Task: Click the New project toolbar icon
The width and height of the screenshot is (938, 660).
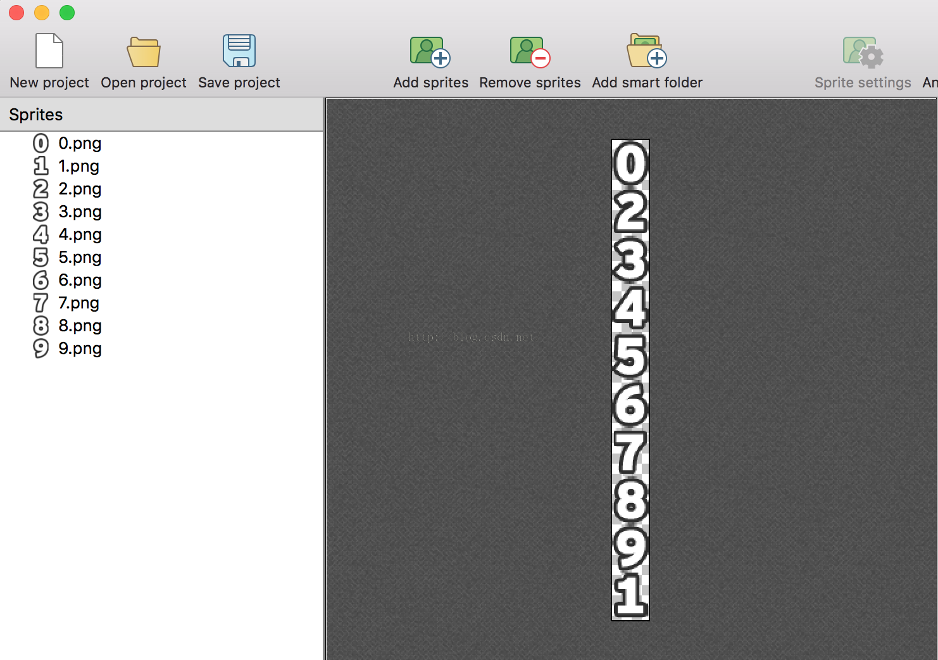Action: [49, 51]
